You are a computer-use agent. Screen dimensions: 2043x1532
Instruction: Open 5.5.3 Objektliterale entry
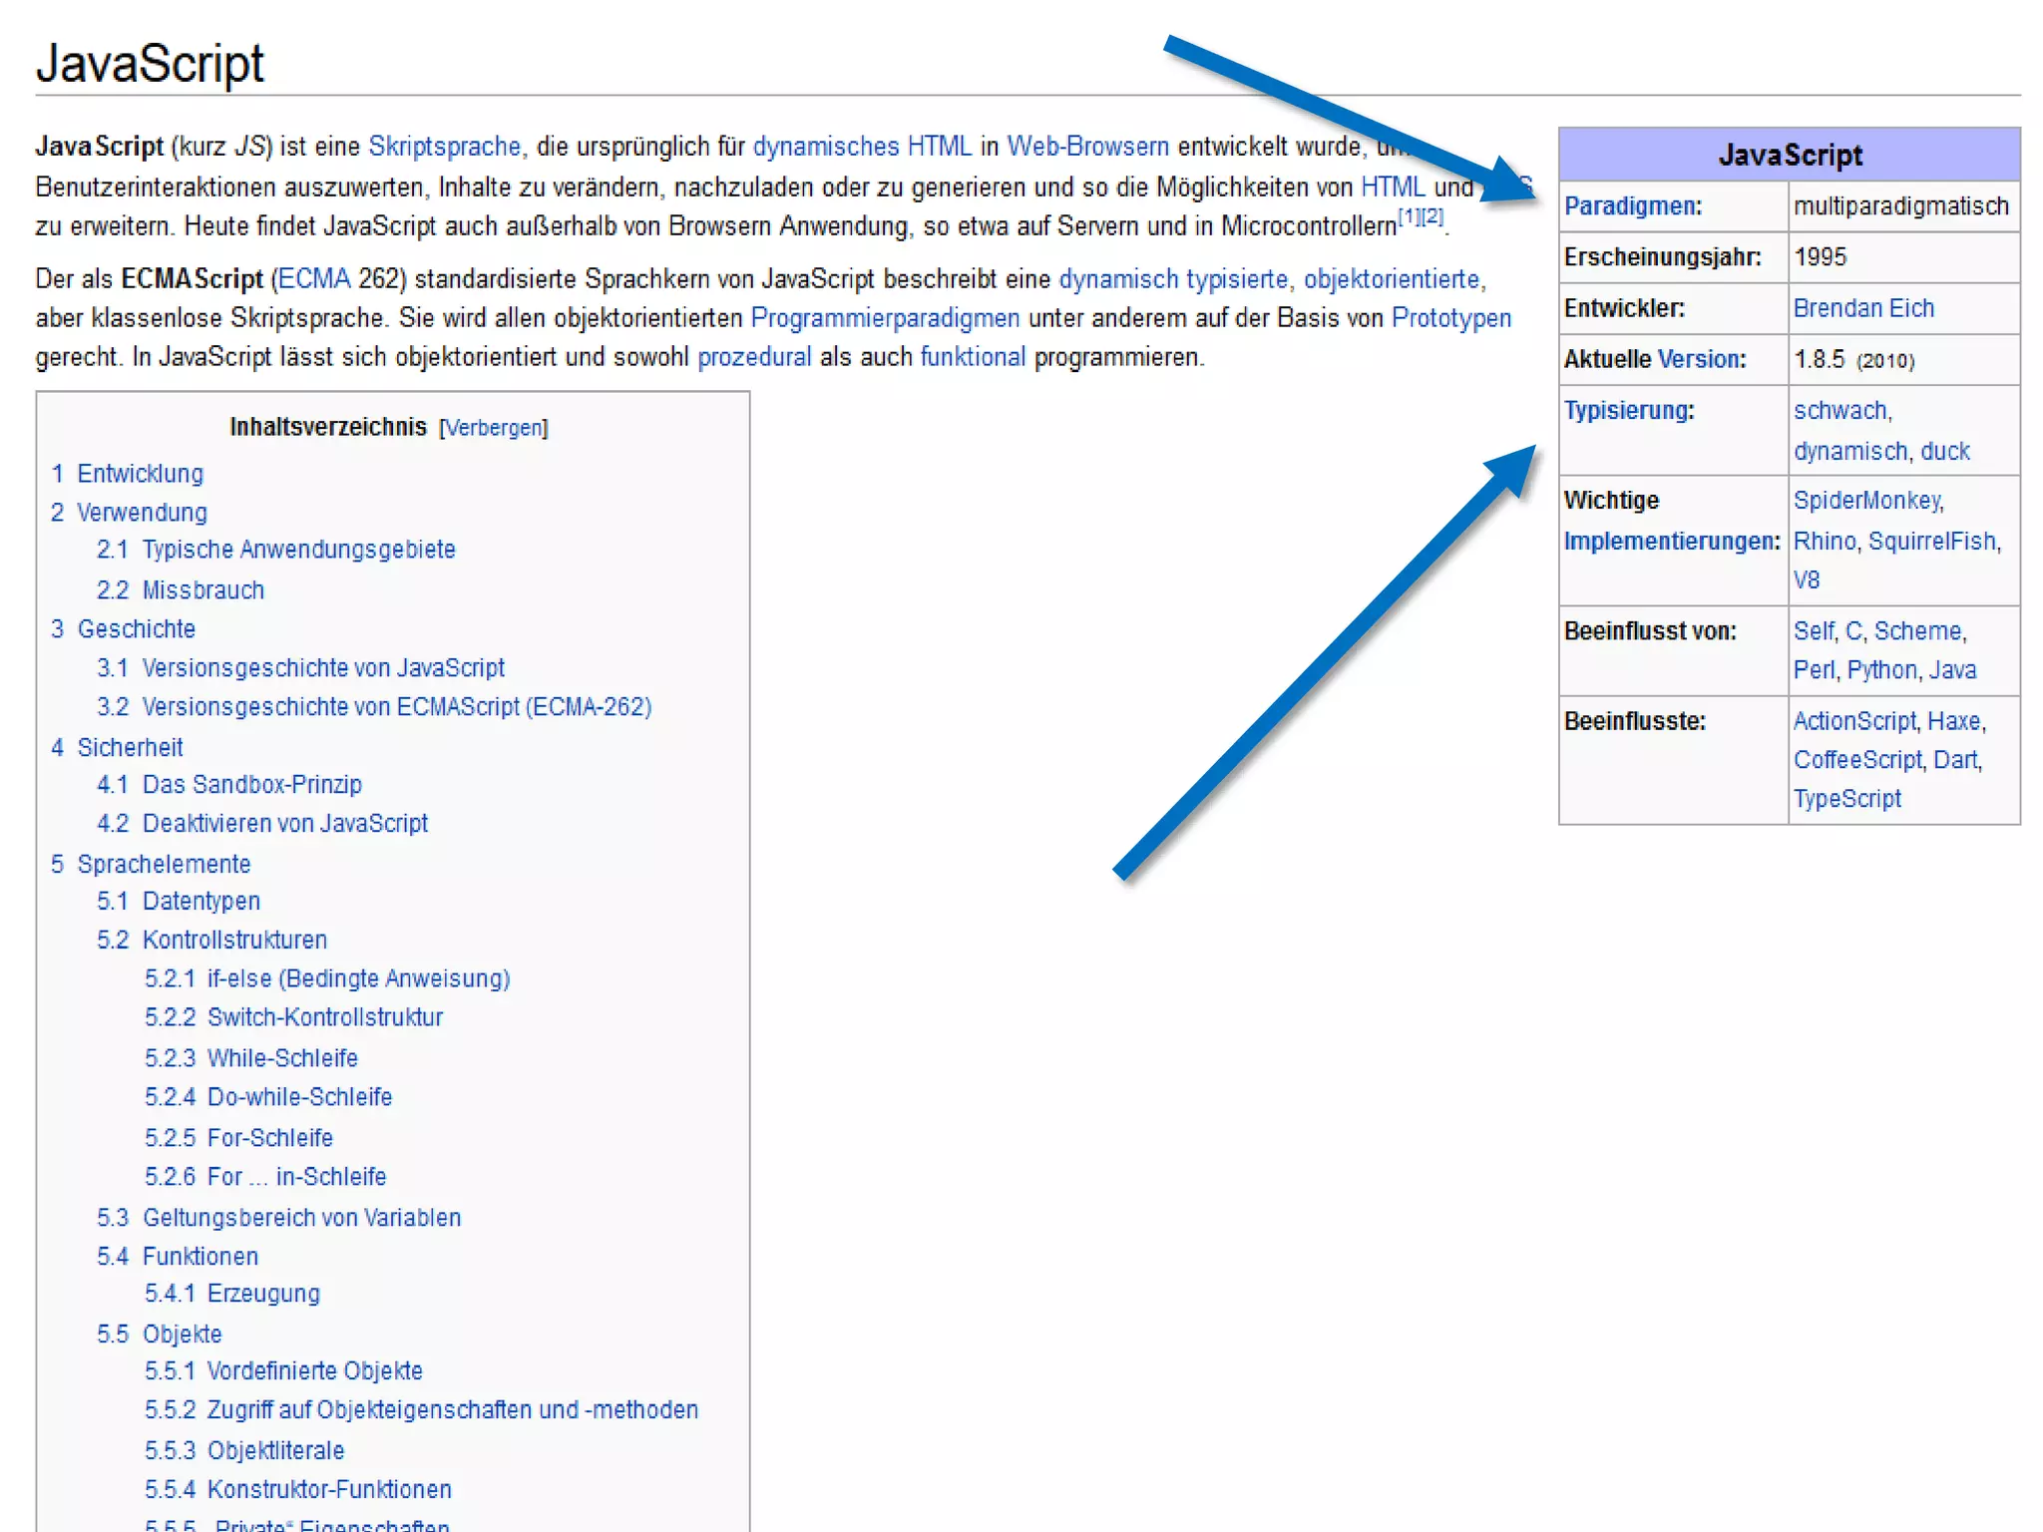[275, 1451]
